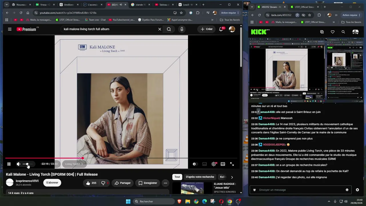Save the video with Enregistrer
This screenshot has width=366, height=206.
coord(148,183)
